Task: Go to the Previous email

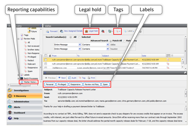Action: click(50, 78)
